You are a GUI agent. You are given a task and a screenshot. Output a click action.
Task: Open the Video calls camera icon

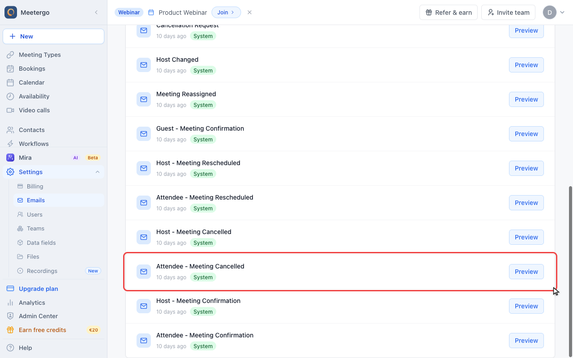pyautogui.click(x=10, y=110)
